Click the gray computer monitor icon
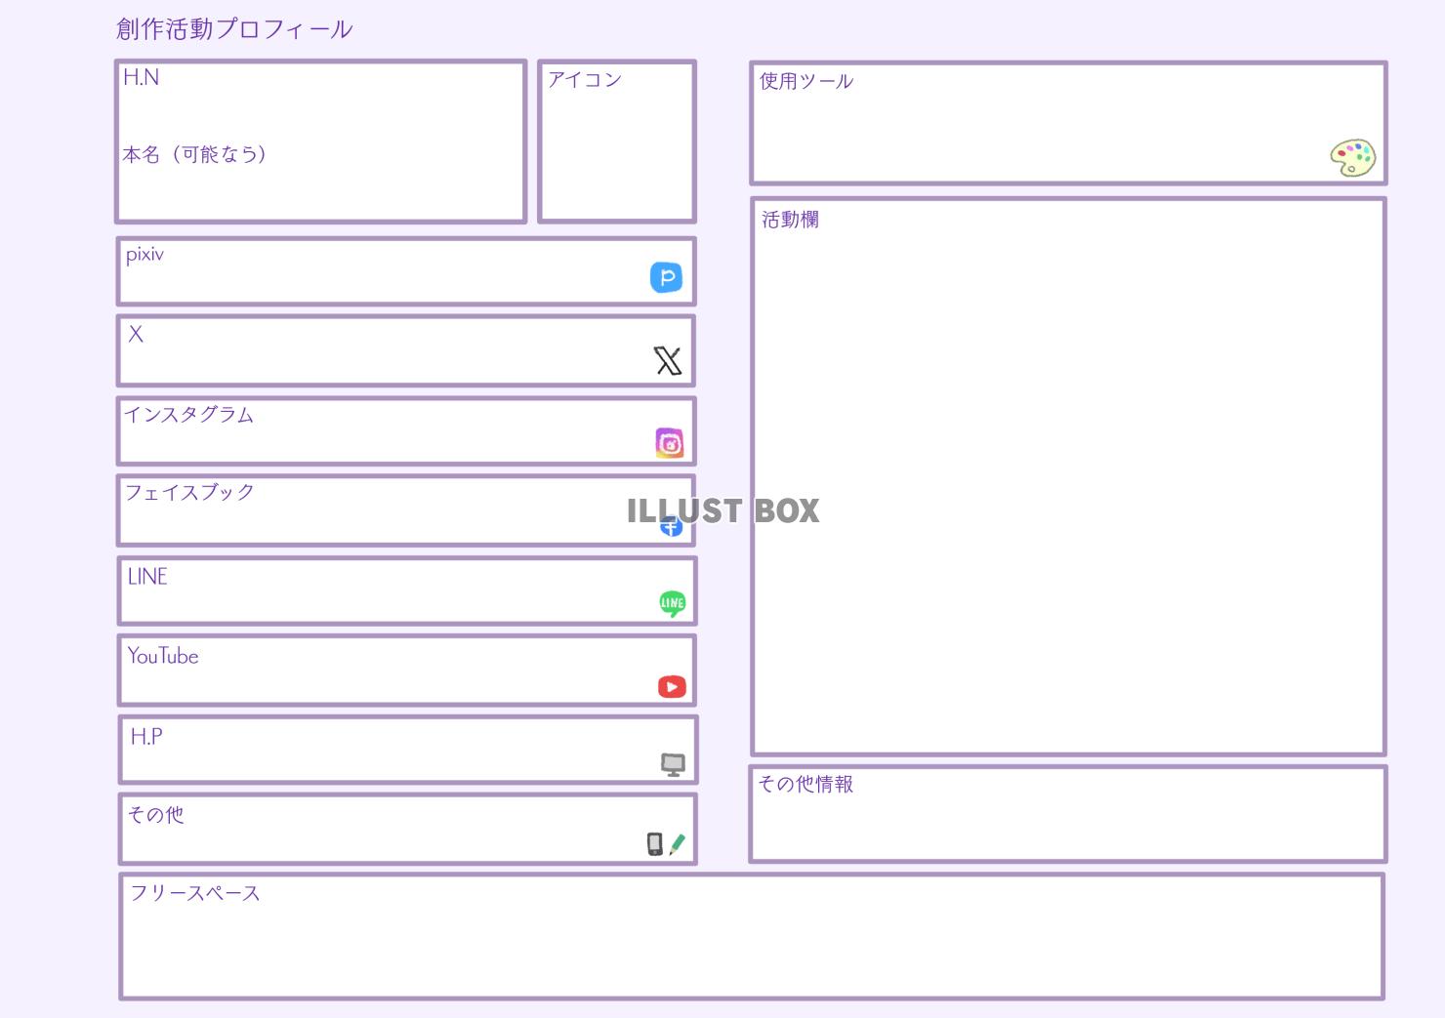Screen dimensions: 1445x1018 [673, 764]
